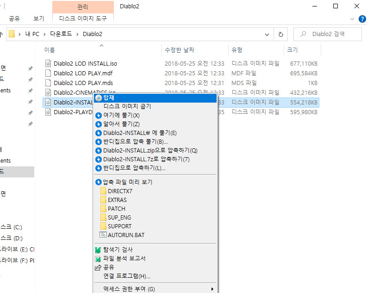Click the Diablo2 LOD INSTALL.iso disc icon
Image resolution: width=367 pixels, height=293 pixels.
48,64
